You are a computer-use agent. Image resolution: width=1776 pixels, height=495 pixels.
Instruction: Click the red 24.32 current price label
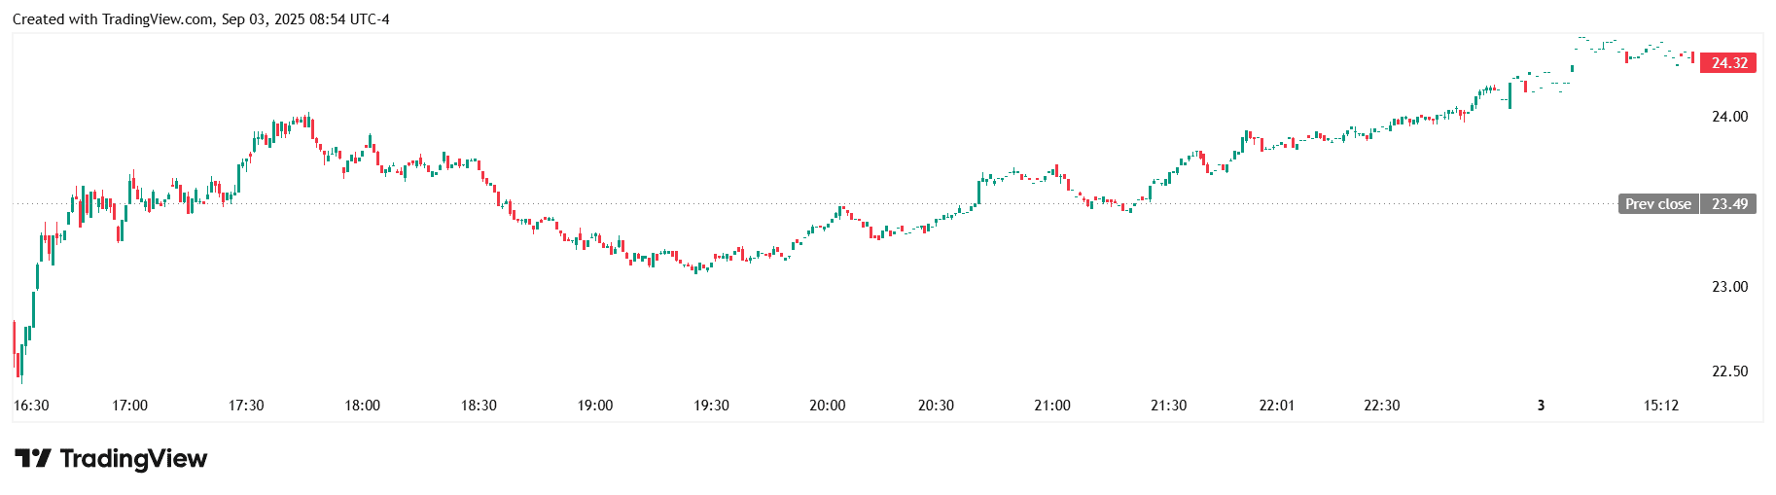[x=1728, y=63]
